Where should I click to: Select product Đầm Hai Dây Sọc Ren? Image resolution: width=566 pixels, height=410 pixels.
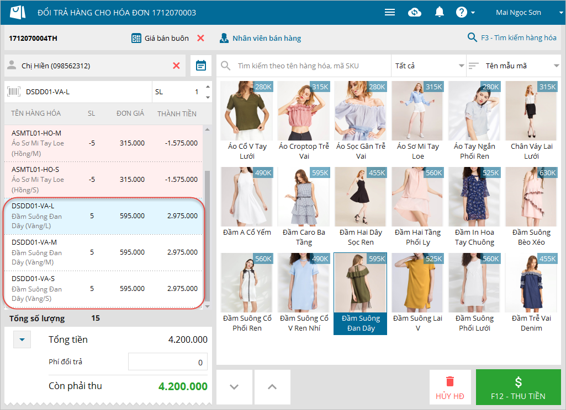[361, 207]
